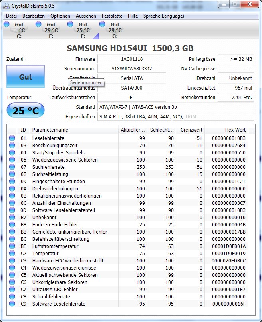Click the ID column header
This screenshot has width=262, height=322.
point(24,130)
